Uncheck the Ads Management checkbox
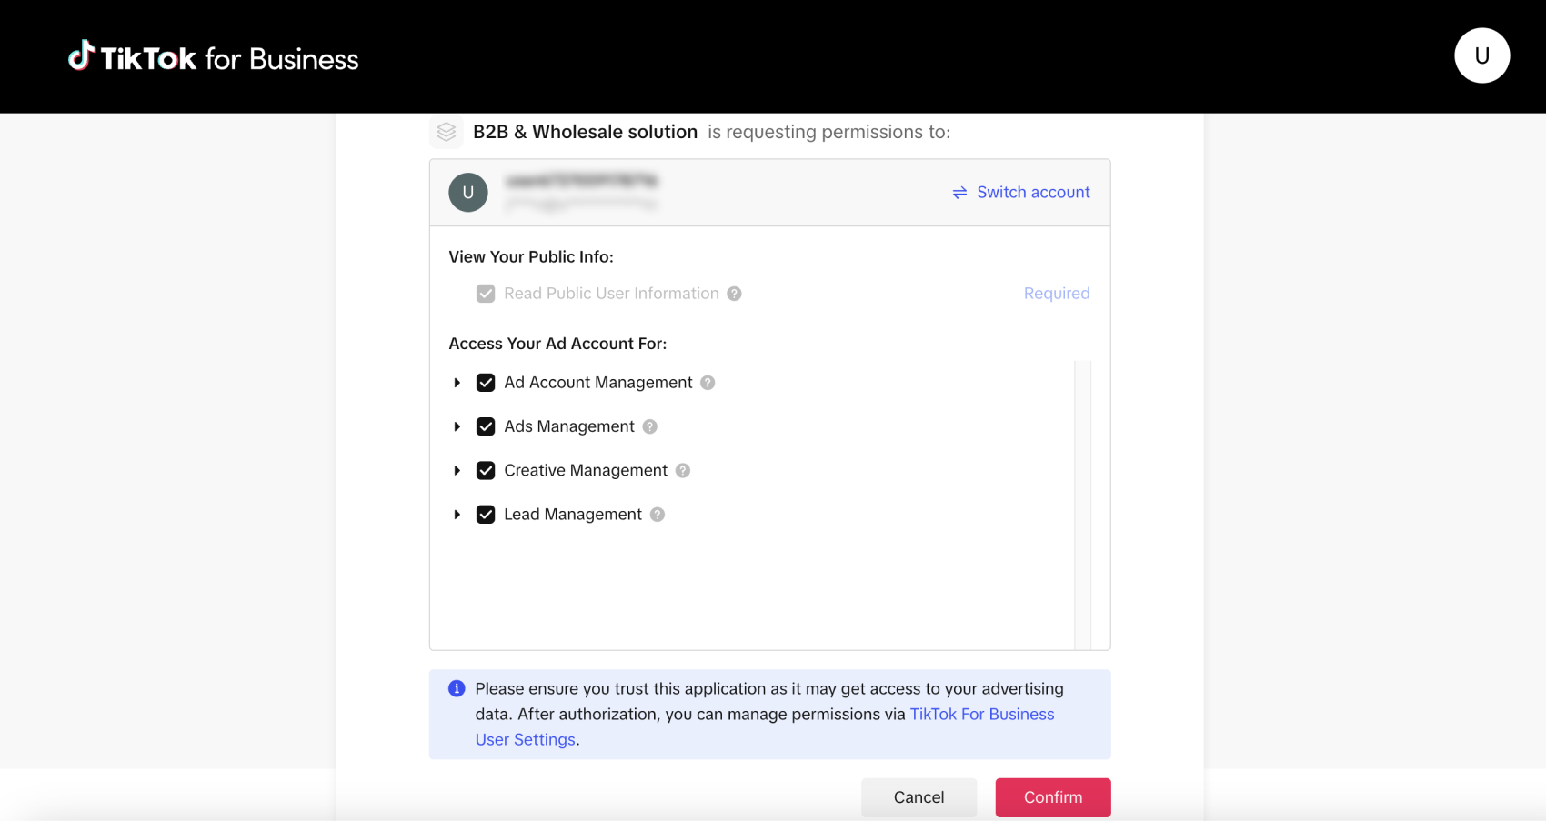The image size is (1546, 821). pyautogui.click(x=486, y=426)
